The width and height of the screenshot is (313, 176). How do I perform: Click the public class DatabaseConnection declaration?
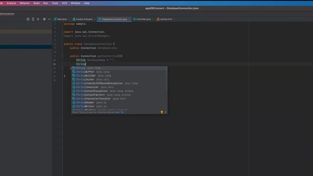click(89, 44)
